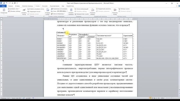Click Предметный указатель (Insert Index) button
Image resolution: width=180 pixels, height=101 pixels.
point(103,9)
